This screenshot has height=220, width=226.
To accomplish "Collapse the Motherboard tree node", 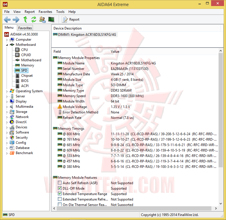I will pyautogui.click(x=7, y=45).
